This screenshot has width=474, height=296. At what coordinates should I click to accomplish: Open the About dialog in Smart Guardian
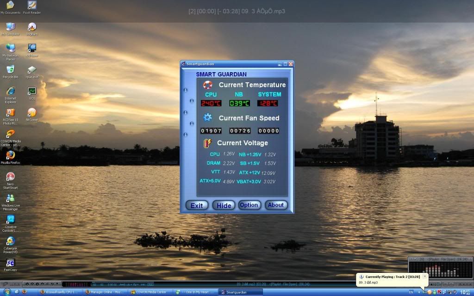tap(276, 205)
